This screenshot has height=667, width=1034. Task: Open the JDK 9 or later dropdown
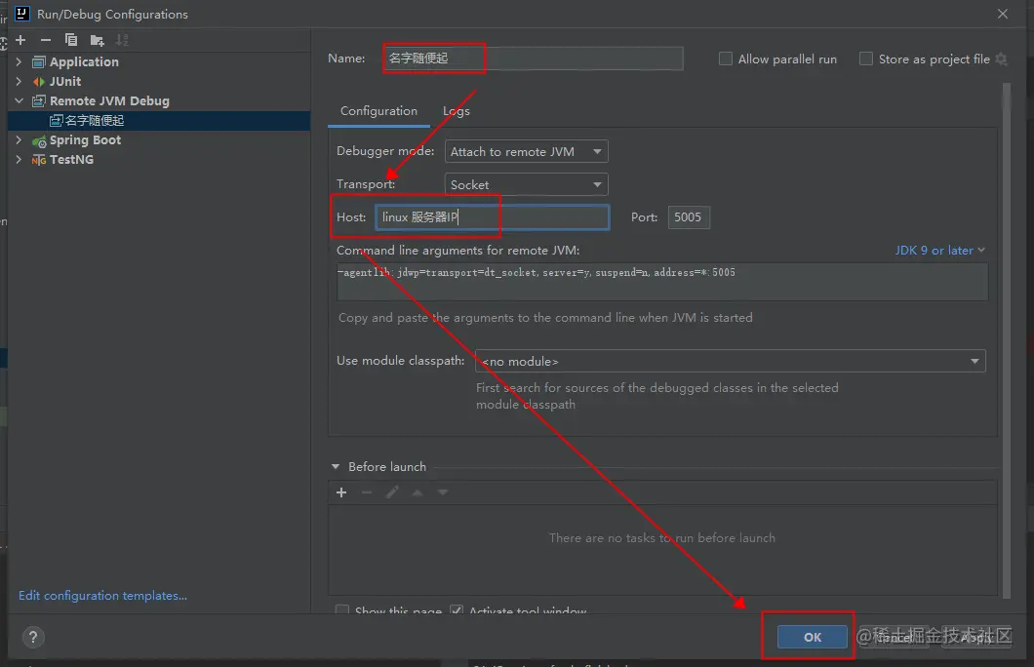coord(939,251)
